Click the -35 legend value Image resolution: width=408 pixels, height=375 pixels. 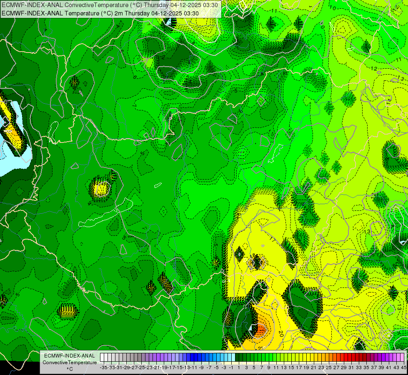click(104, 368)
